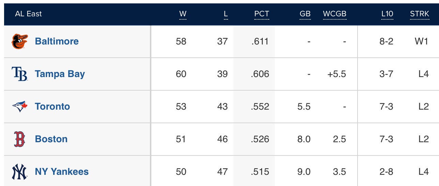The image size is (439, 186).
Task: Open the NY Yankees team link
Action: point(62,172)
